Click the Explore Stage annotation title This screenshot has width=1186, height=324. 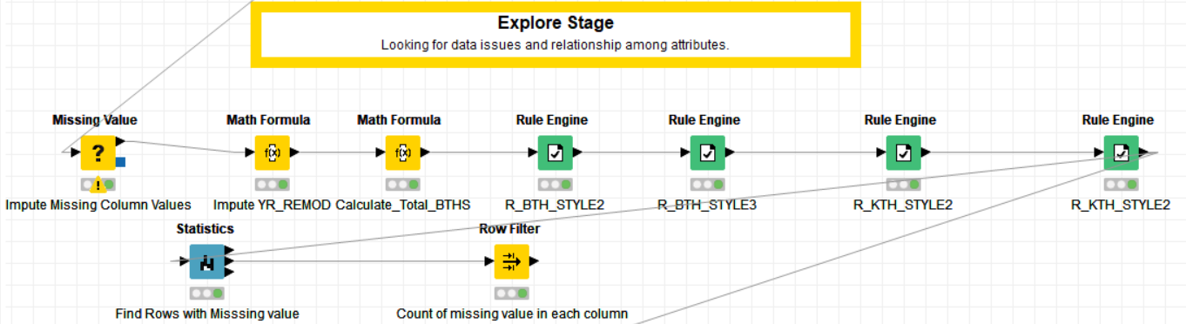pos(556,23)
